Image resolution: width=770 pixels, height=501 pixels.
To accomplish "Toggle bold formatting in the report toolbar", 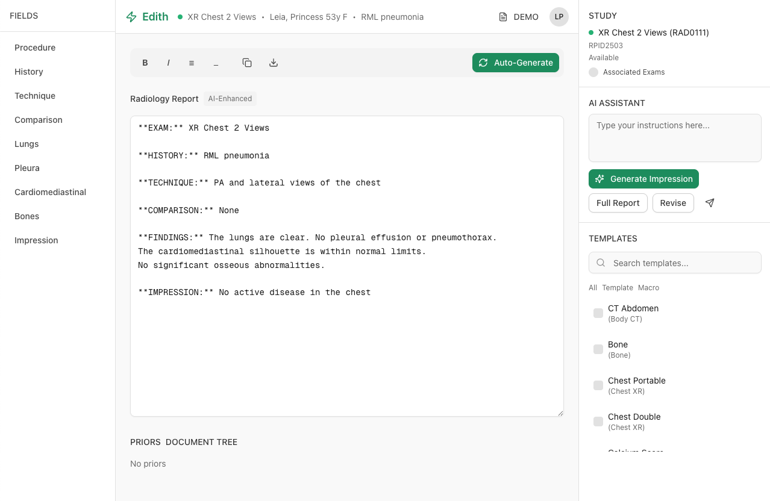I will 145,63.
